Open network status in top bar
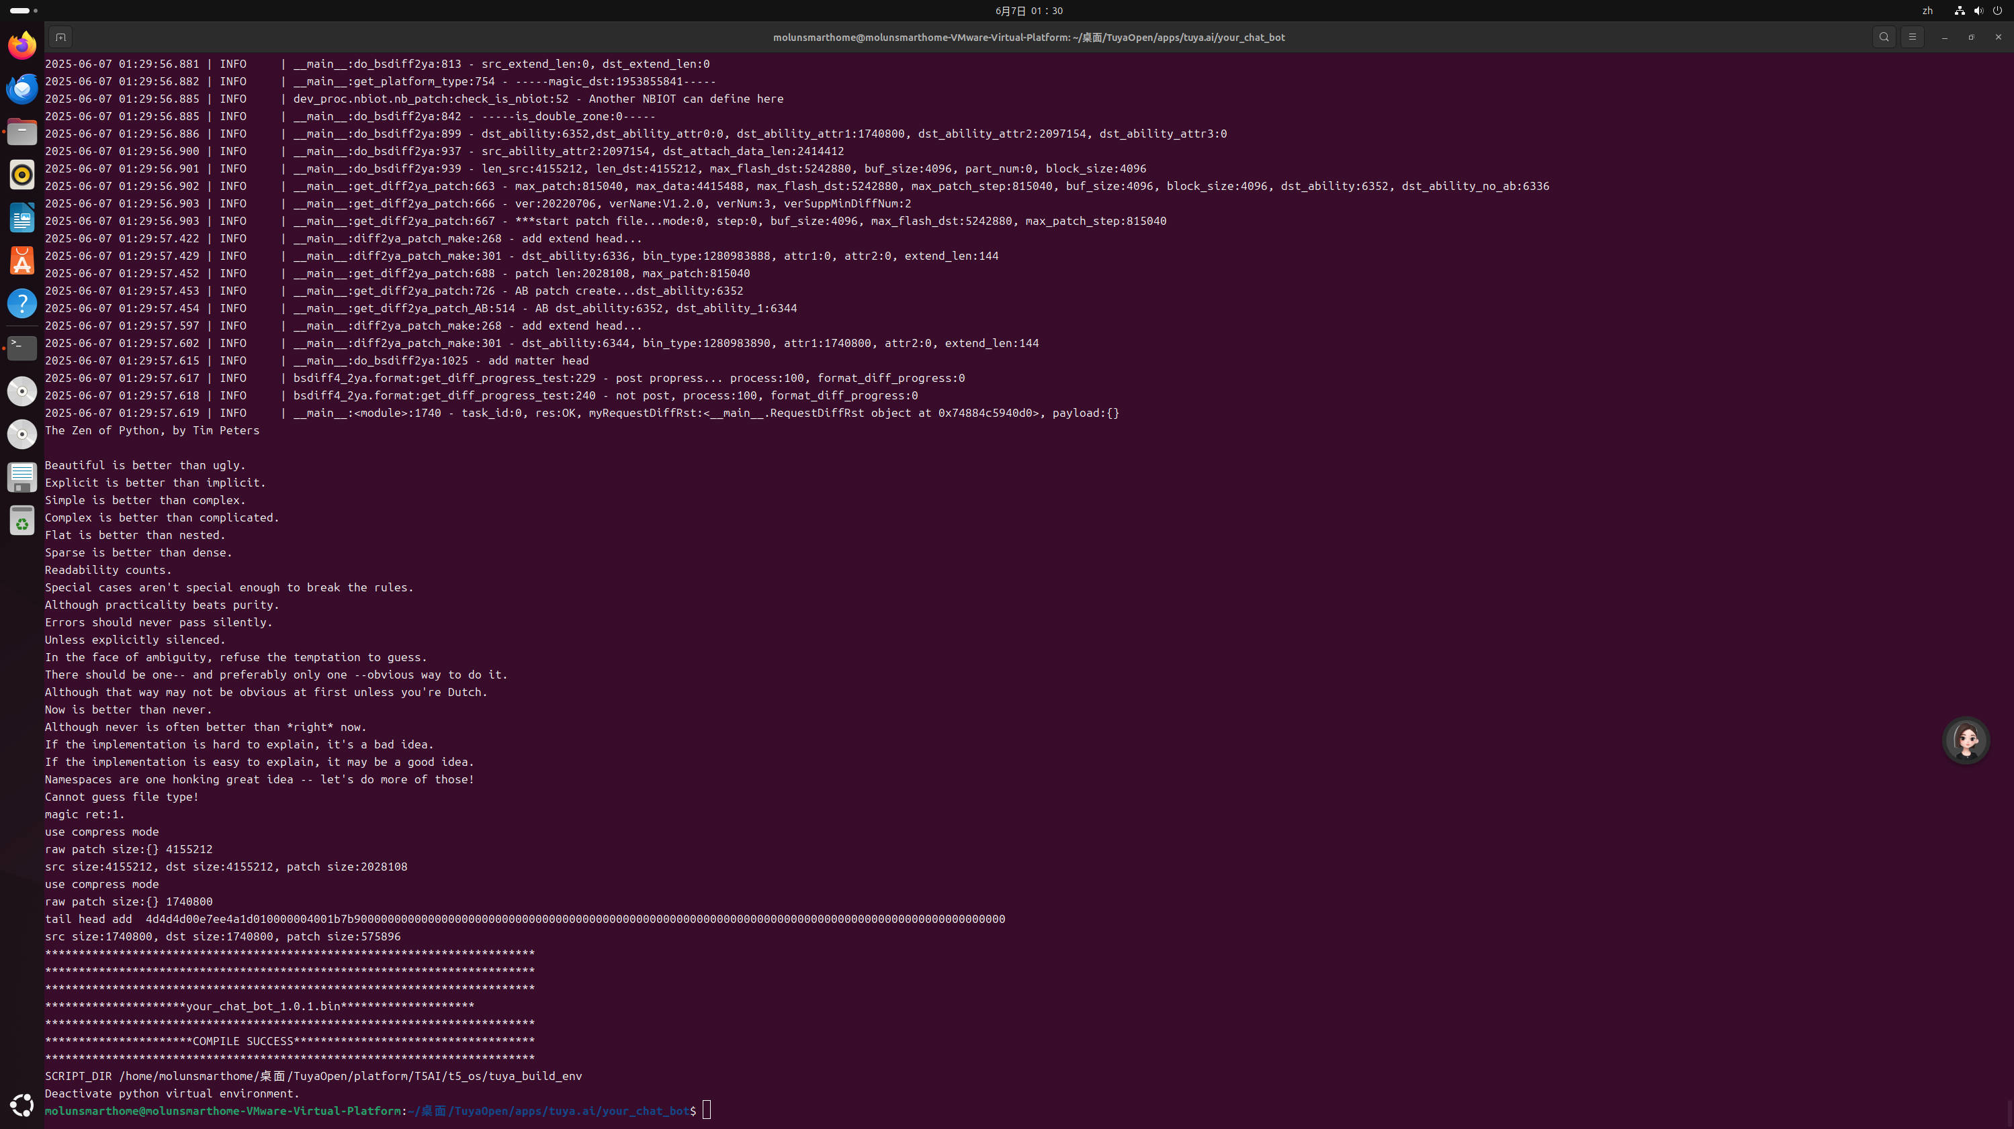The width and height of the screenshot is (2014, 1129). 1960,11
